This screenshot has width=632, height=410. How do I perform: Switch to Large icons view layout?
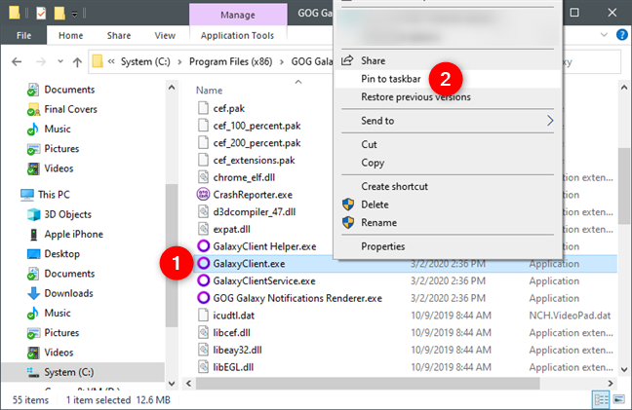coord(619,400)
